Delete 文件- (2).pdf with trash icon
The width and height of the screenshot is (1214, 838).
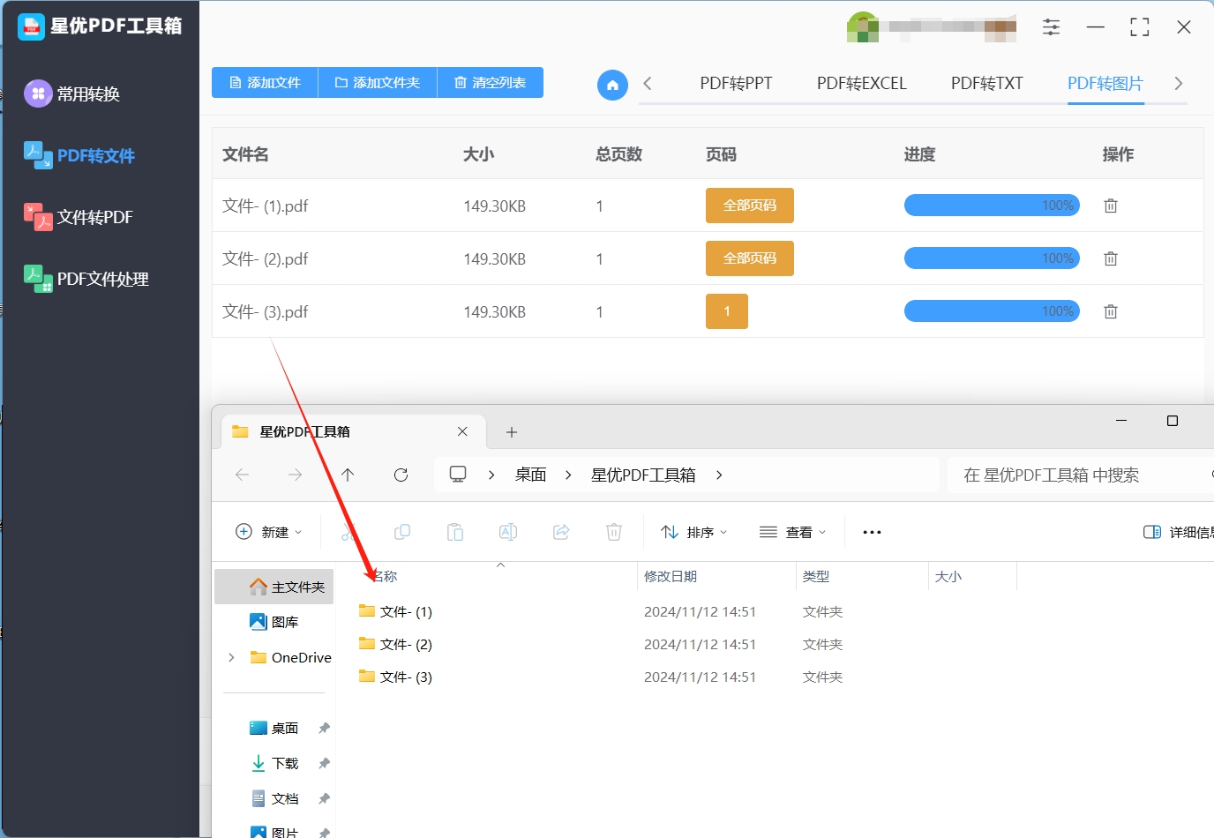click(1111, 258)
